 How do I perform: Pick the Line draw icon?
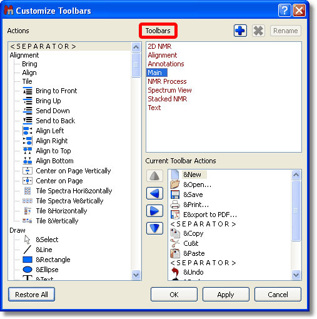pos(28,250)
